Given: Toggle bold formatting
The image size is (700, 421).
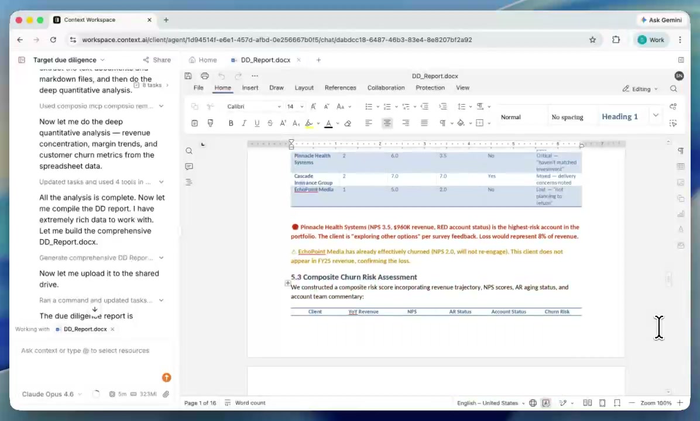Looking at the screenshot, I should [x=231, y=123].
